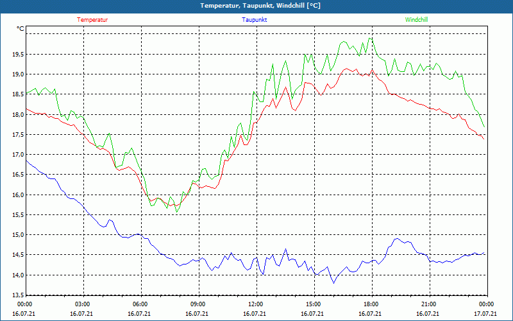Viewport: 513px width, 321px height.
Task: Select the 18:00 time label
Action: tap(371, 304)
